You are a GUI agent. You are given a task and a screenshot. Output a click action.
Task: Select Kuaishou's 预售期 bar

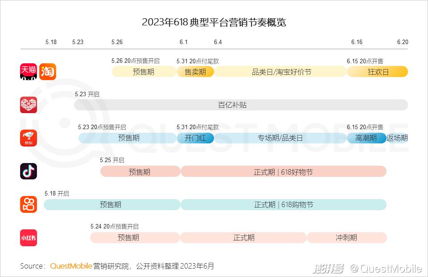click(x=112, y=205)
